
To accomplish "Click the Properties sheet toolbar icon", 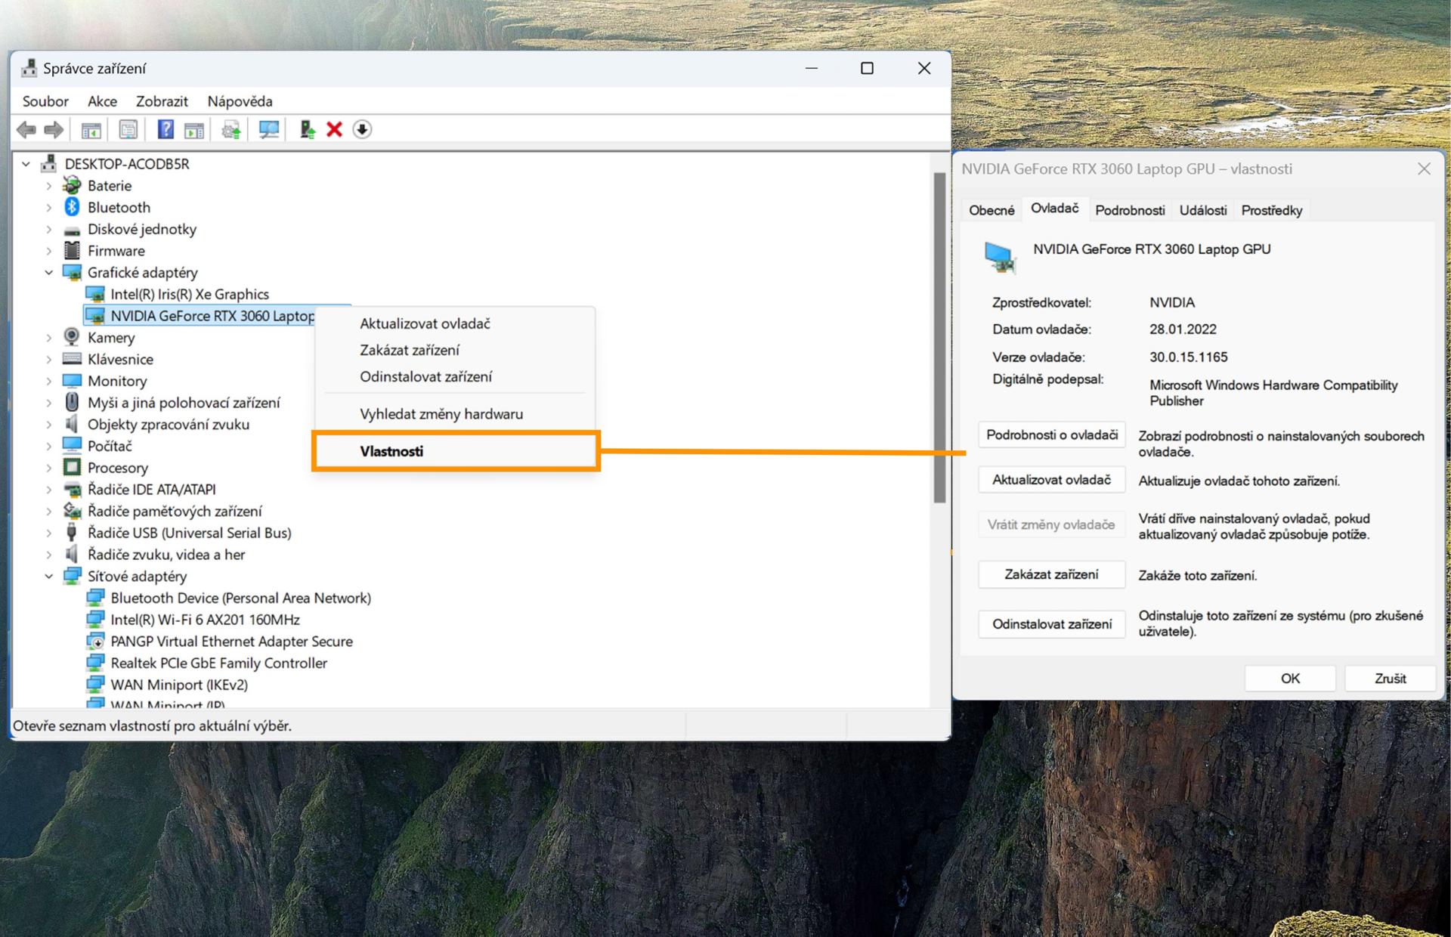I will [x=128, y=130].
